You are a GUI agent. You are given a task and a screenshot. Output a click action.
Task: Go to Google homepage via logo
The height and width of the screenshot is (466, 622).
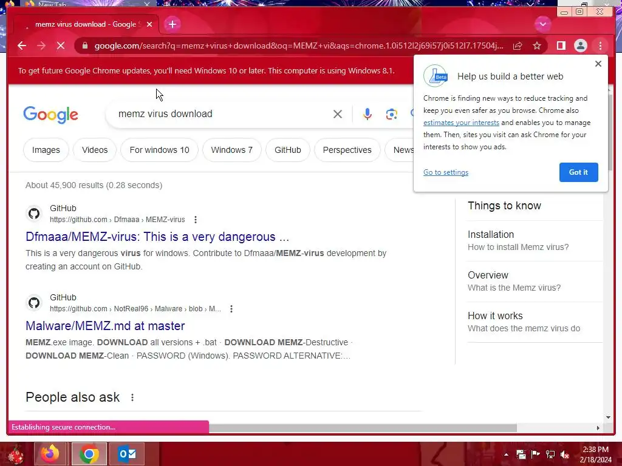click(x=51, y=115)
